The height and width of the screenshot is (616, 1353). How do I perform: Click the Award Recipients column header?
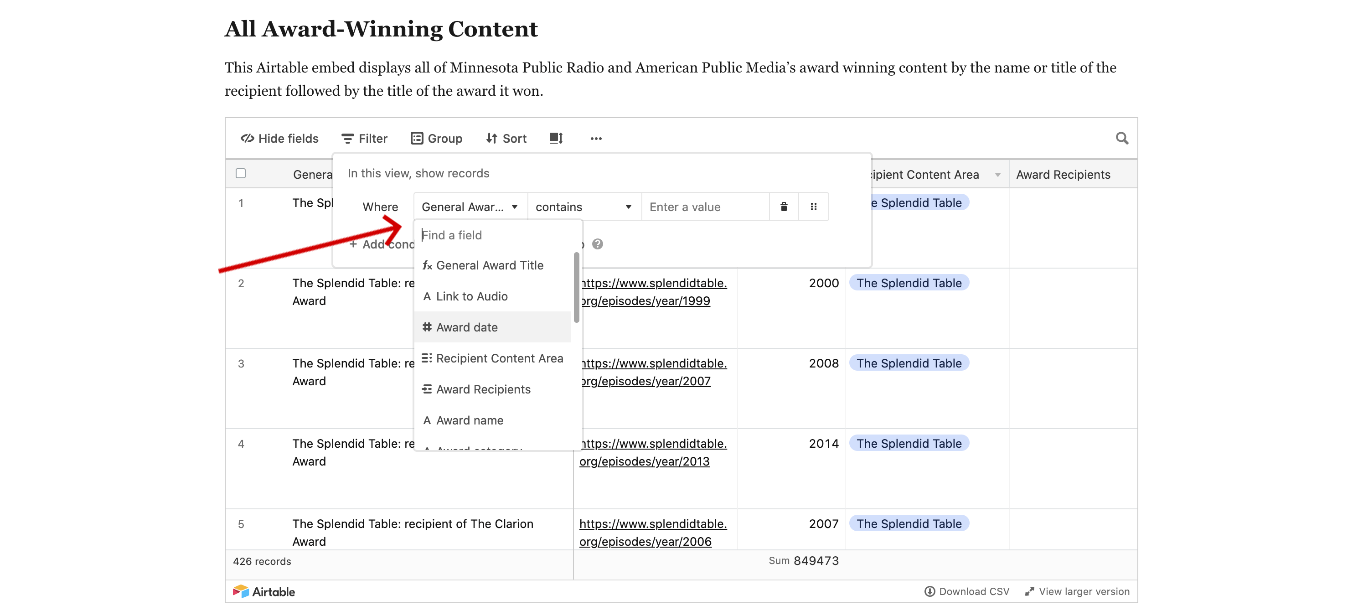[1073, 174]
